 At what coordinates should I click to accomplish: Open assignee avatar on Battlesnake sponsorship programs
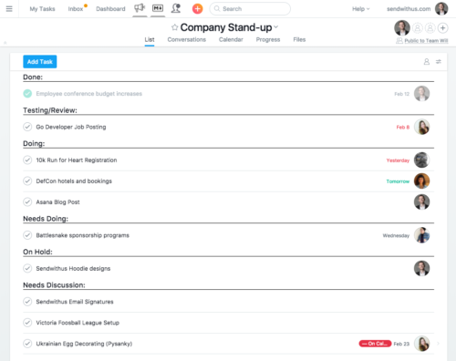tap(421, 235)
